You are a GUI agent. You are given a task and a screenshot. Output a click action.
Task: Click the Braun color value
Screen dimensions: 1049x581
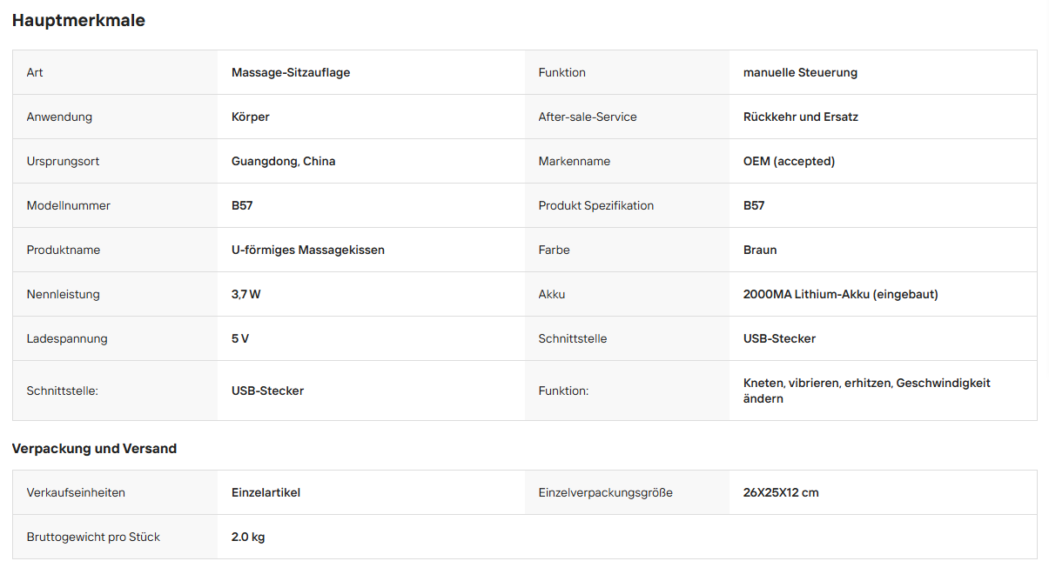pyautogui.click(x=760, y=250)
